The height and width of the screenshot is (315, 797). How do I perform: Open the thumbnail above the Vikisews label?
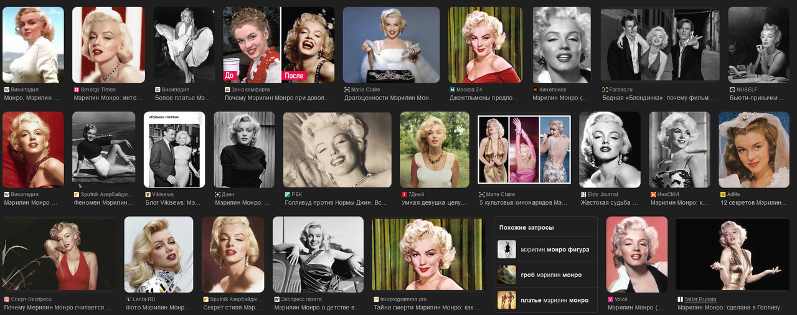(174, 150)
